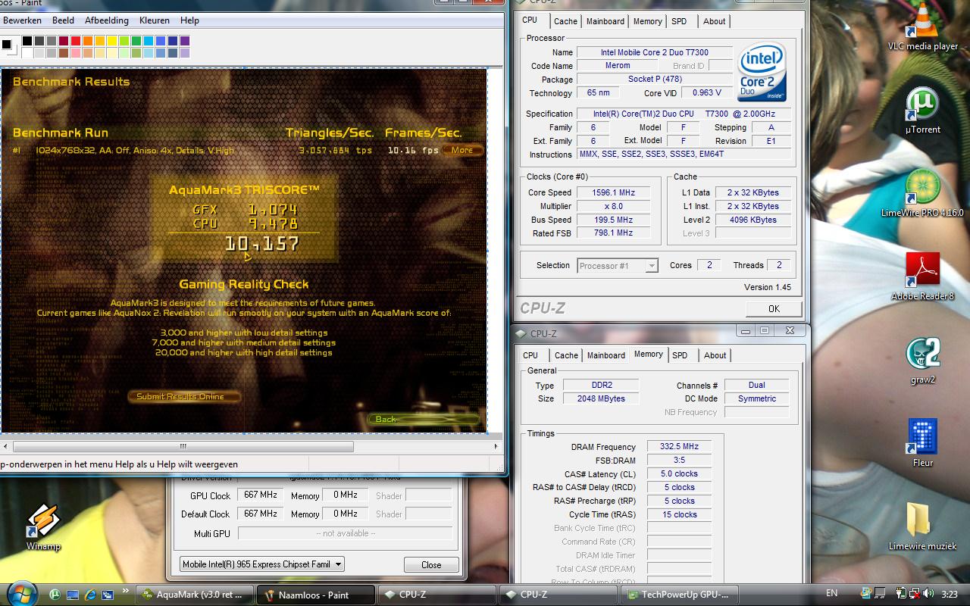Switch to About tab in upper CPU-Z

pos(715,21)
